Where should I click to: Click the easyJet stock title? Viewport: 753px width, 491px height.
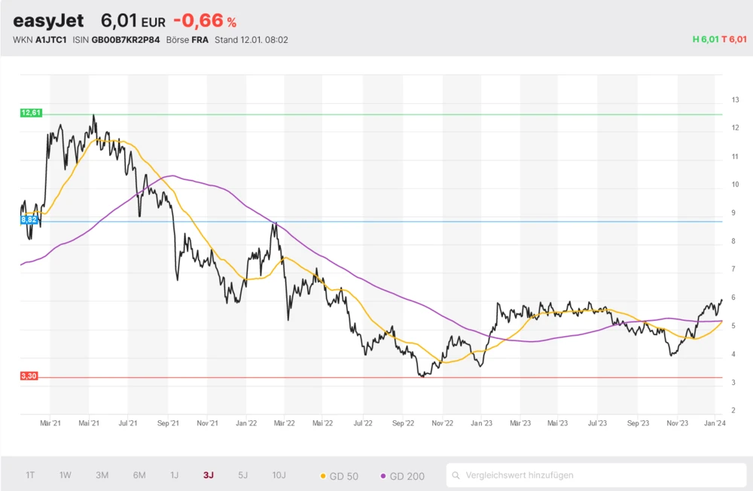click(48, 21)
